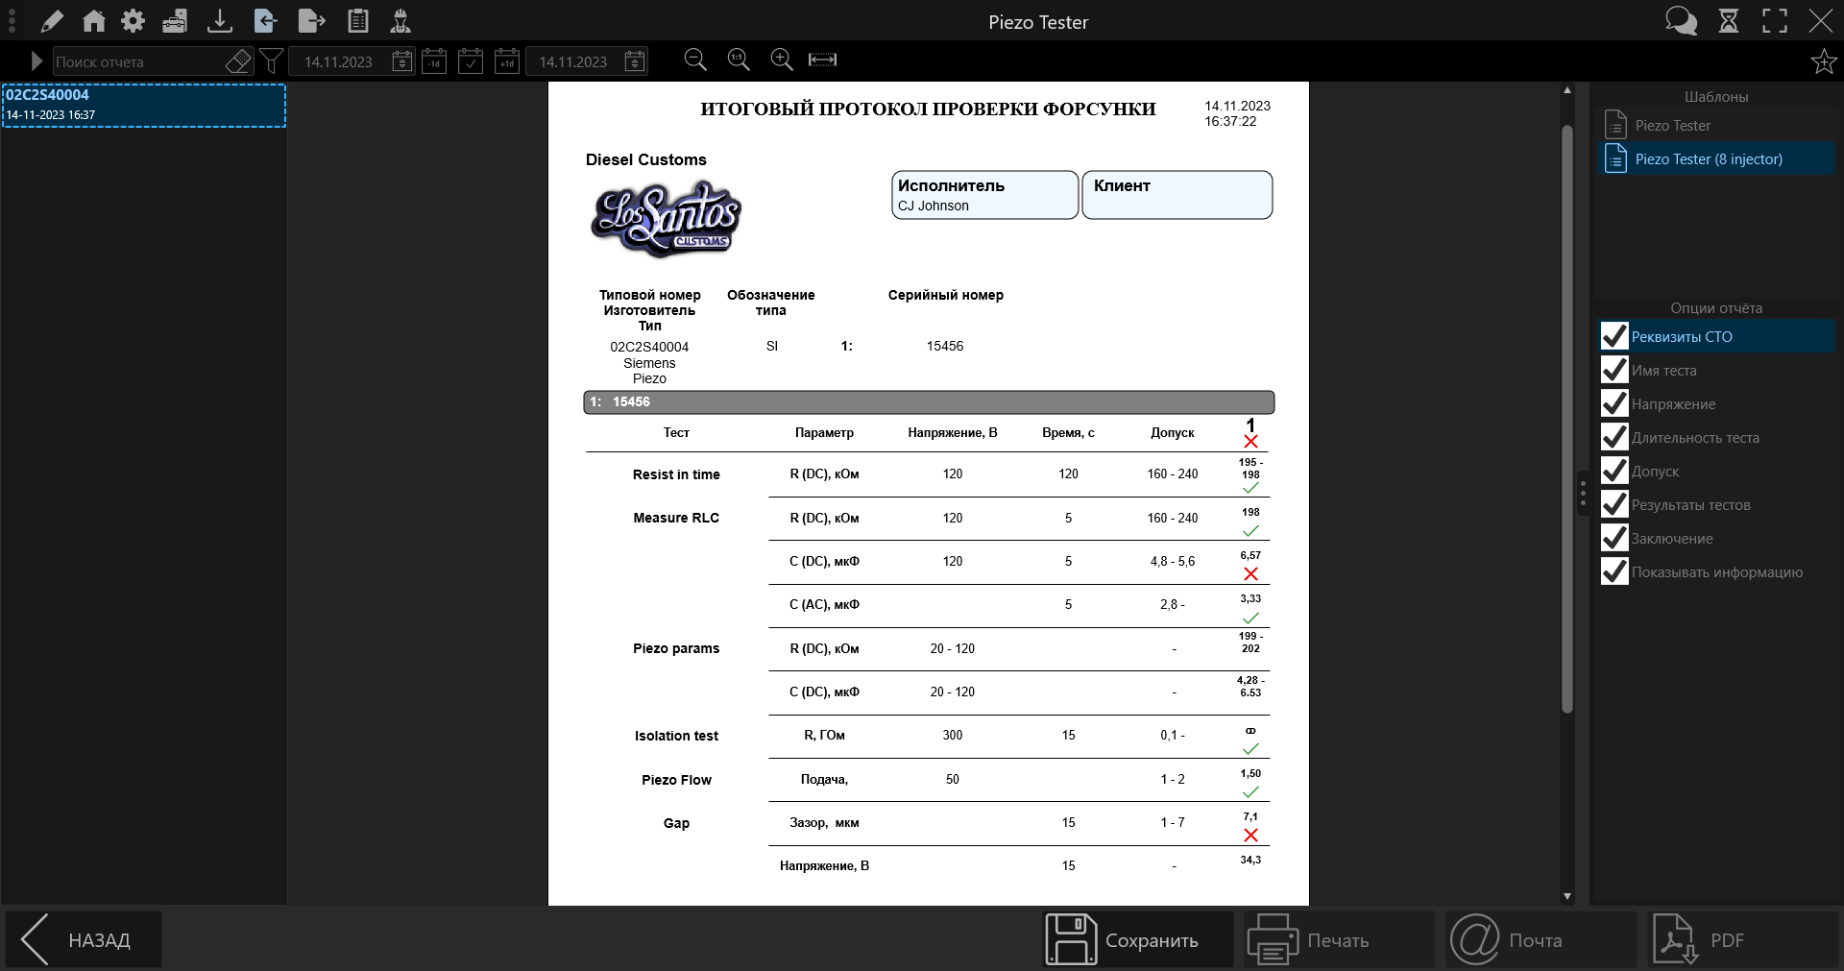Viewport: 1844px width, 971px height.
Task: Click the worker with hard hat icon
Action: (400, 21)
